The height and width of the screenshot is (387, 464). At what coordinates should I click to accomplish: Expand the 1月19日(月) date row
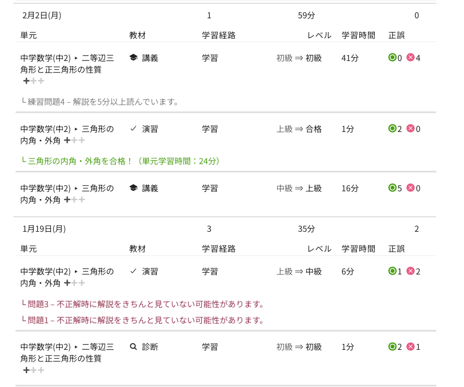[x=44, y=229]
